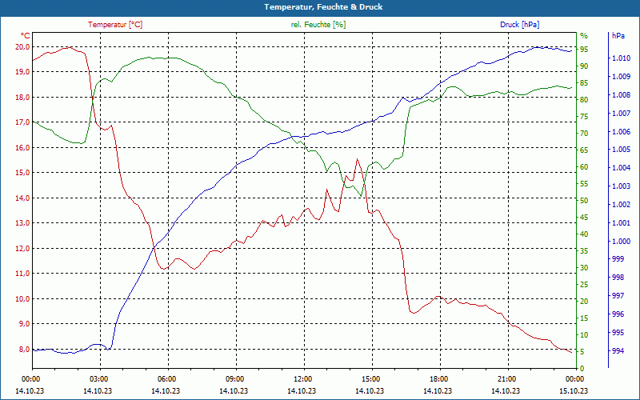Click the 95 humidity axis value
This screenshot has height=400, width=640.
[584, 50]
